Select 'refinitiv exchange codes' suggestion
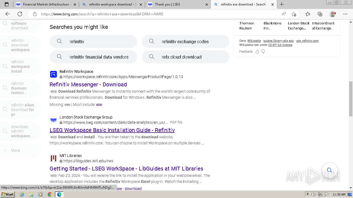Screen dimensions: 353x198 pyautogui.click(x=185, y=42)
